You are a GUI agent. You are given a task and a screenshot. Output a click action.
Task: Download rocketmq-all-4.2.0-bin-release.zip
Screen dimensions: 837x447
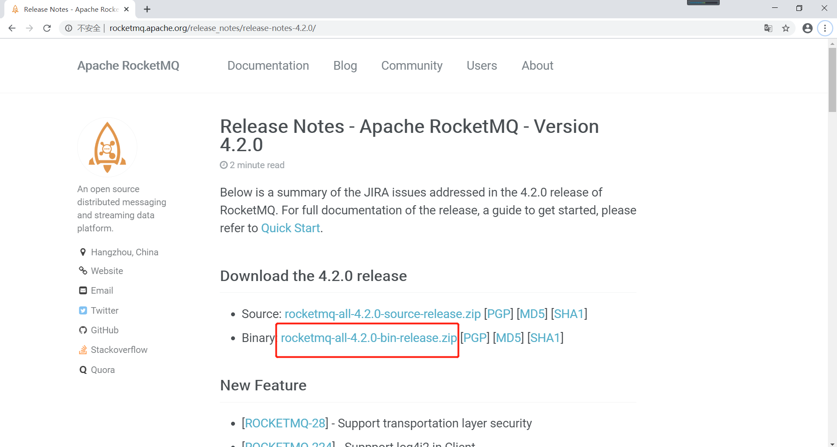pos(368,338)
